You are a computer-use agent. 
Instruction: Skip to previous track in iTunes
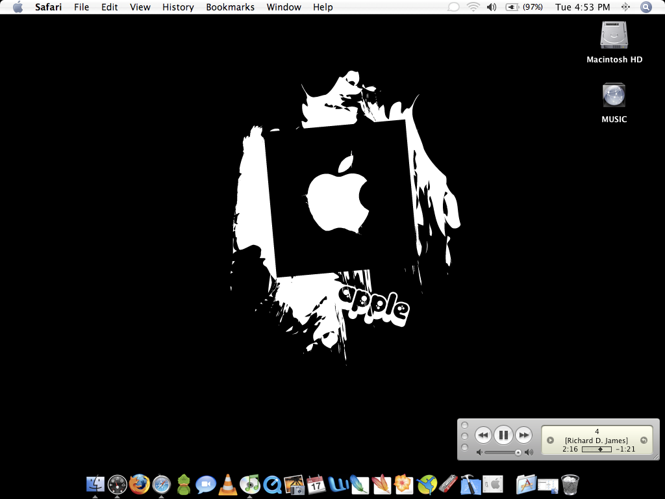483,435
